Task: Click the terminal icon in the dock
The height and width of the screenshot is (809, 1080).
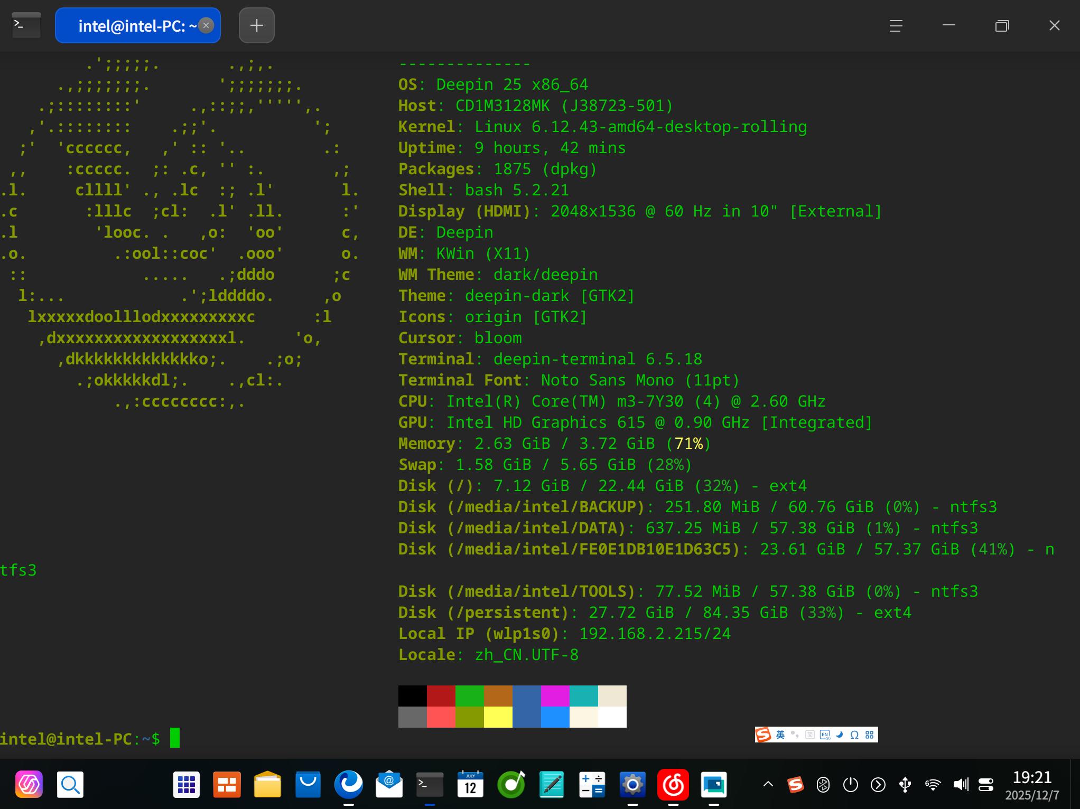Action: [x=430, y=785]
